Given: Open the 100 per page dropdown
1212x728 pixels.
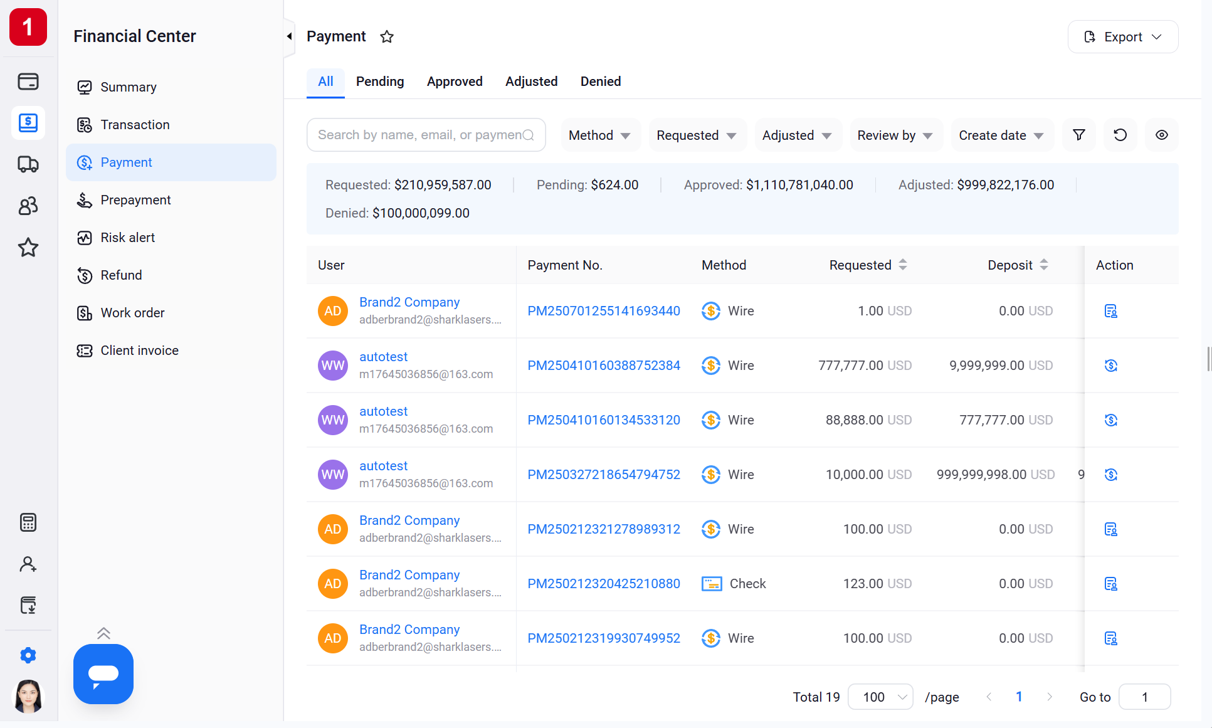Looking at the screenshot, I should point(880,697).
